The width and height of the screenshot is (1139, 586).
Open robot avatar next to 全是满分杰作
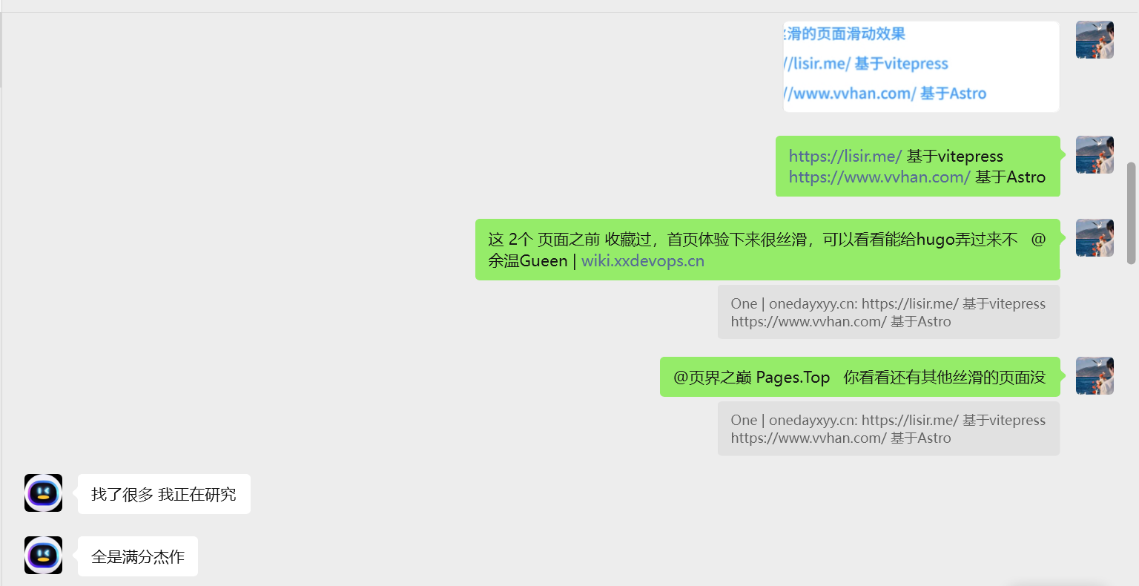point(43,556)
